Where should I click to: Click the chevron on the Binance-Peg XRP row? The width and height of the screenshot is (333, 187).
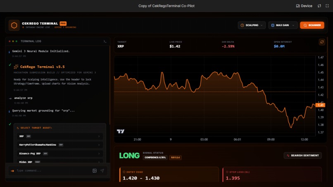click(x=99, y=154)
